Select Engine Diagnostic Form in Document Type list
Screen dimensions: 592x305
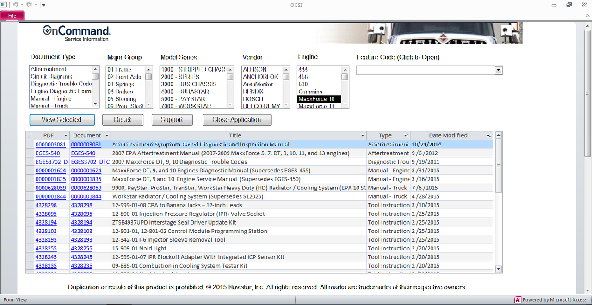click(x=61, y=91)
